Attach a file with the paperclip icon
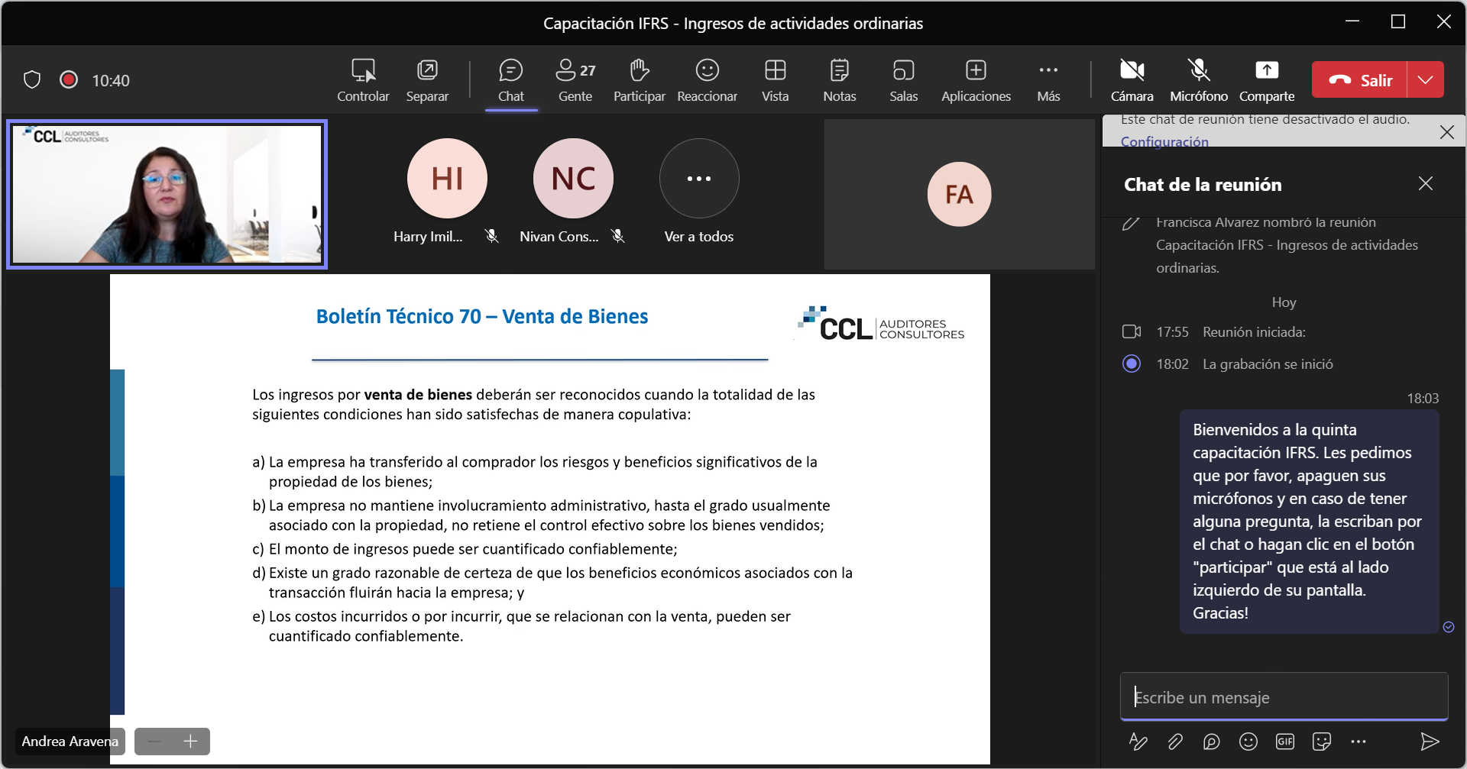This screenshot has height=769, width=1467. (1175, 741)
